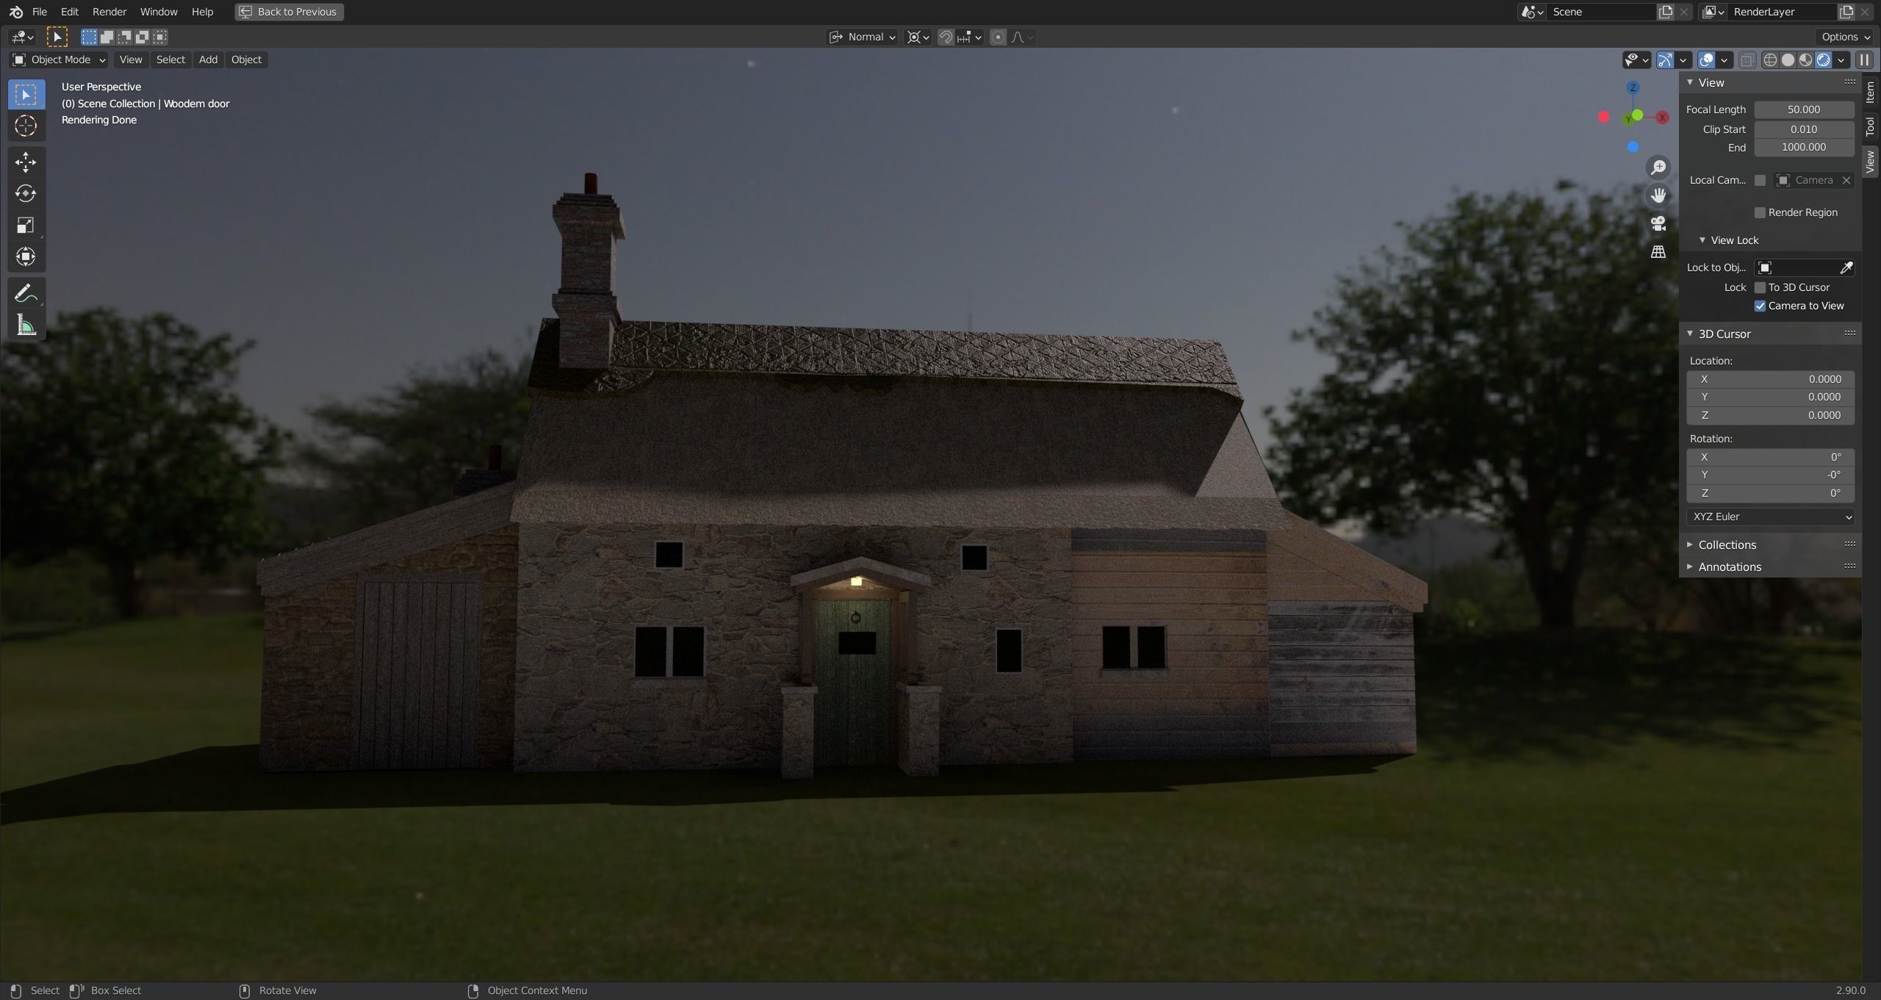Open shading options dropdown arrow
Screen dimensions: 1881x1000
pyautogui.click(x=1841, y=60)
